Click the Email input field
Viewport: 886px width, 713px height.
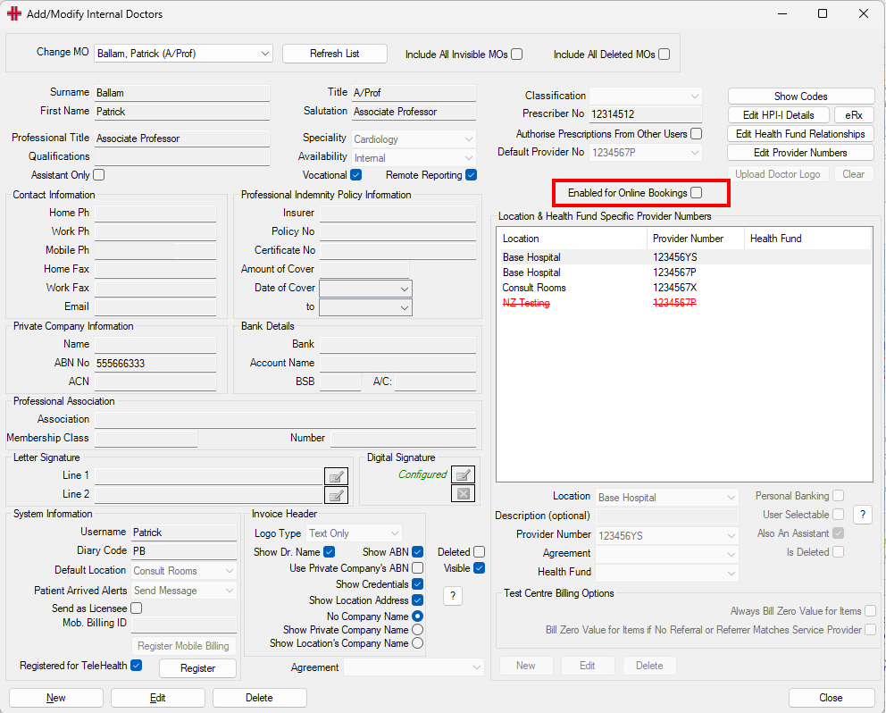click(x=155, y=306)
